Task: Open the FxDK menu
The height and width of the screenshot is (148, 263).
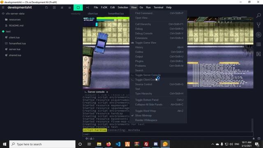Action: [x=104, y=7]
